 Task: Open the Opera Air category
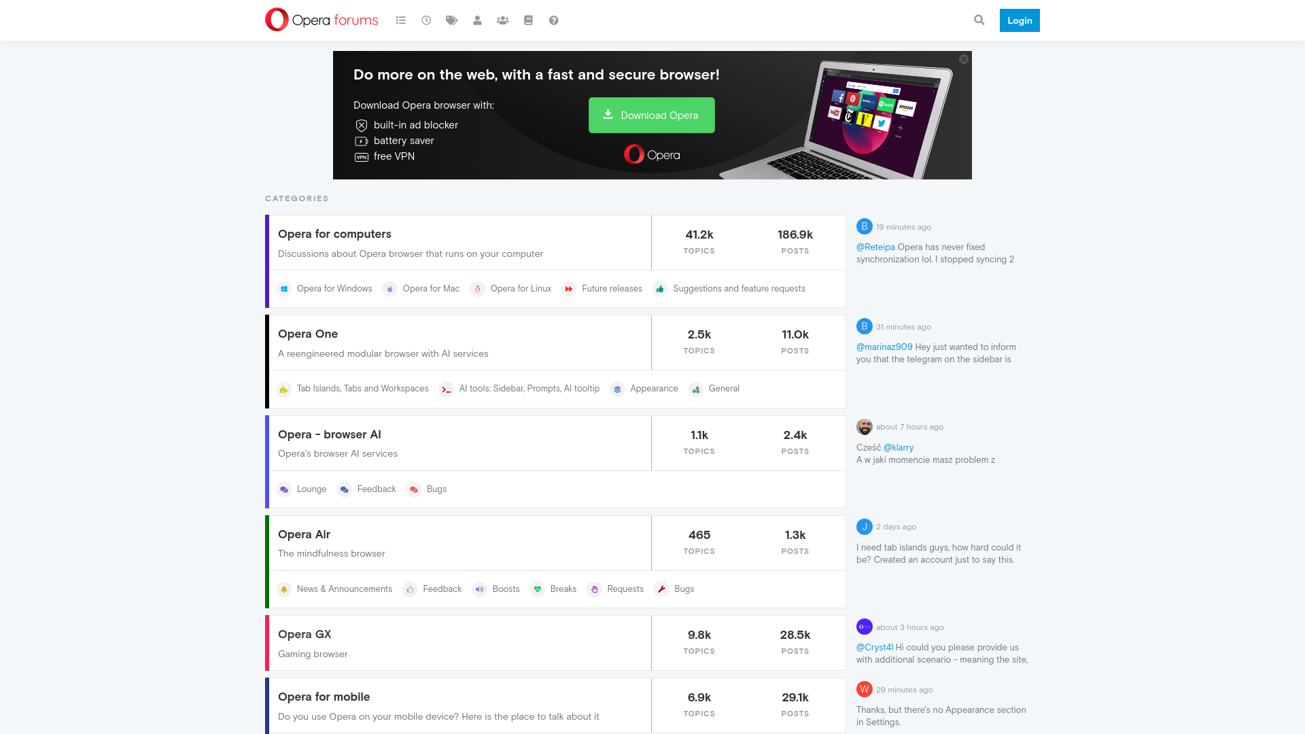[304, 534]
